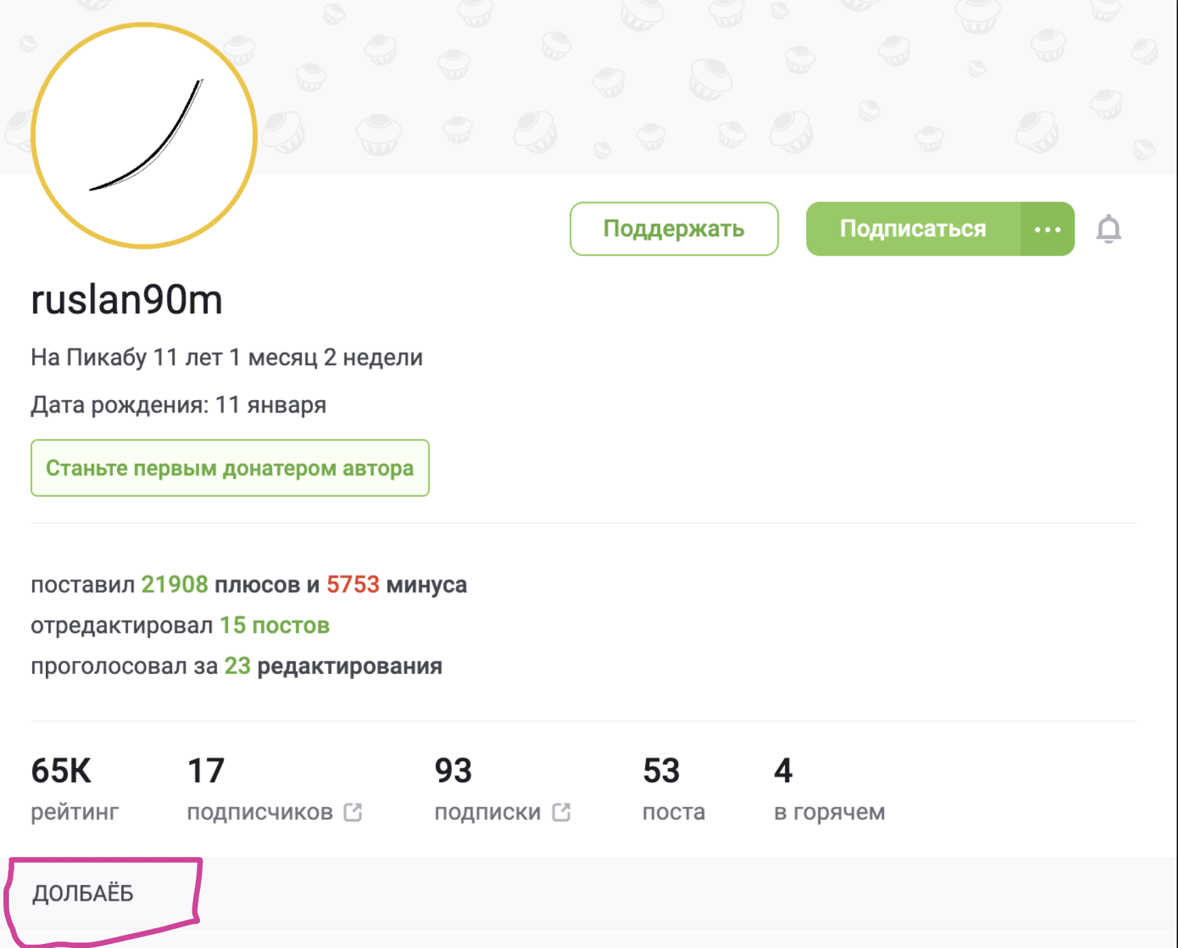Click Станьте первым донатером автора

[229, 468]
